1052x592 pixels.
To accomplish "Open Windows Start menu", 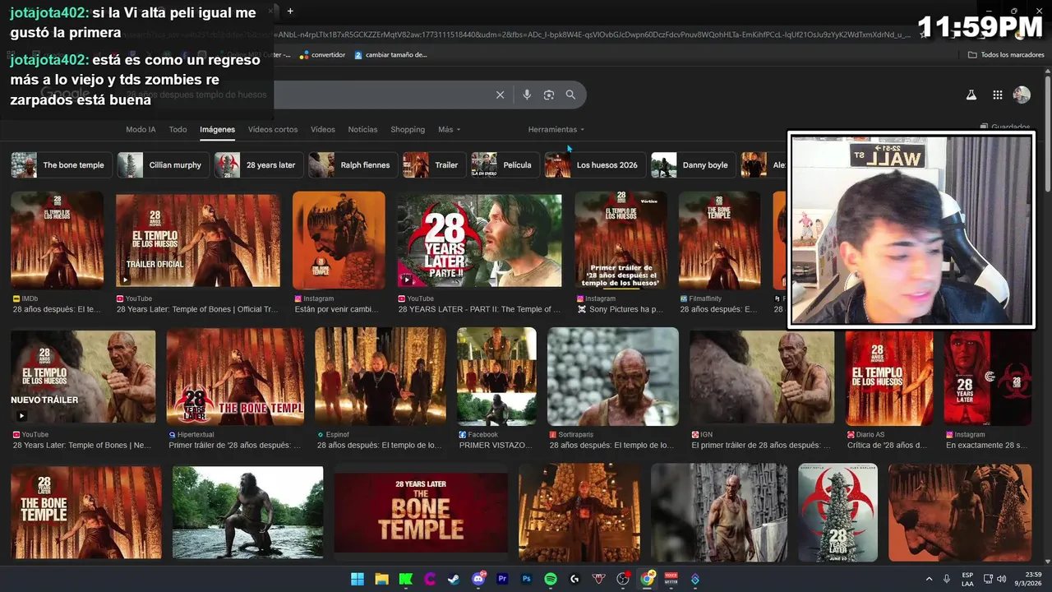I will [x=358, y=579].
